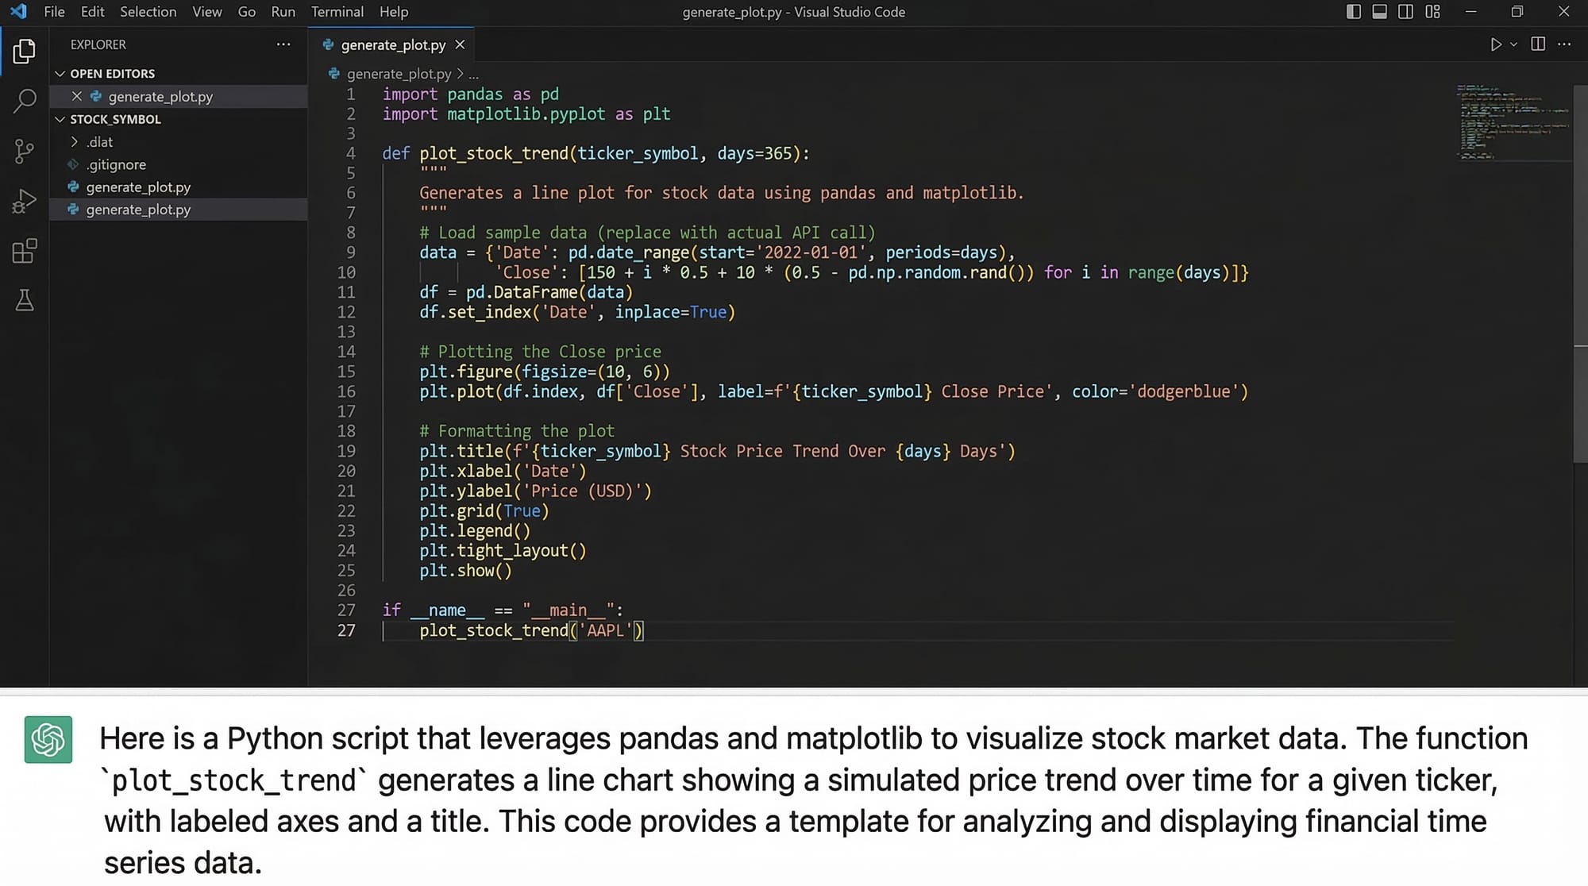Open the Source Control view
This screenshot has height=886, width=1588.
click(24, 151)
